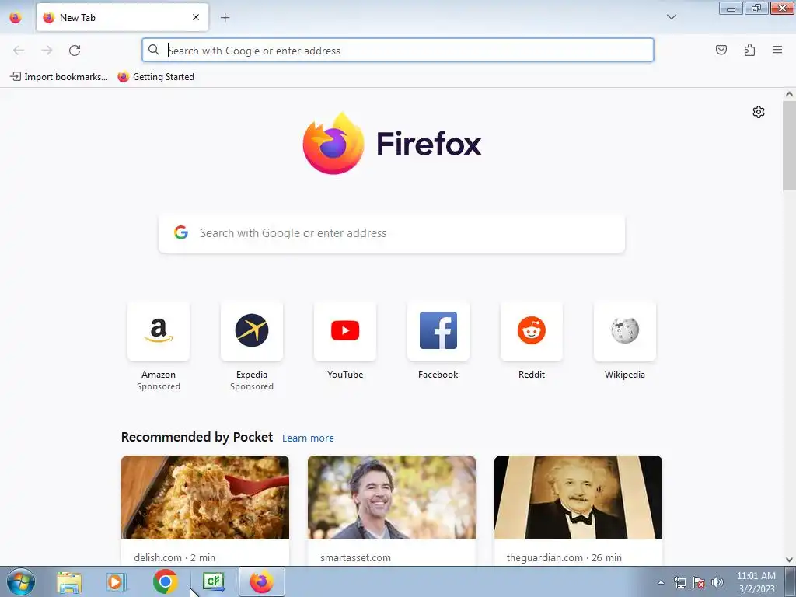Viewport: 796px width, 597px height.
Task: Open the Save to Pocket icon
Action: coord(721,50)
